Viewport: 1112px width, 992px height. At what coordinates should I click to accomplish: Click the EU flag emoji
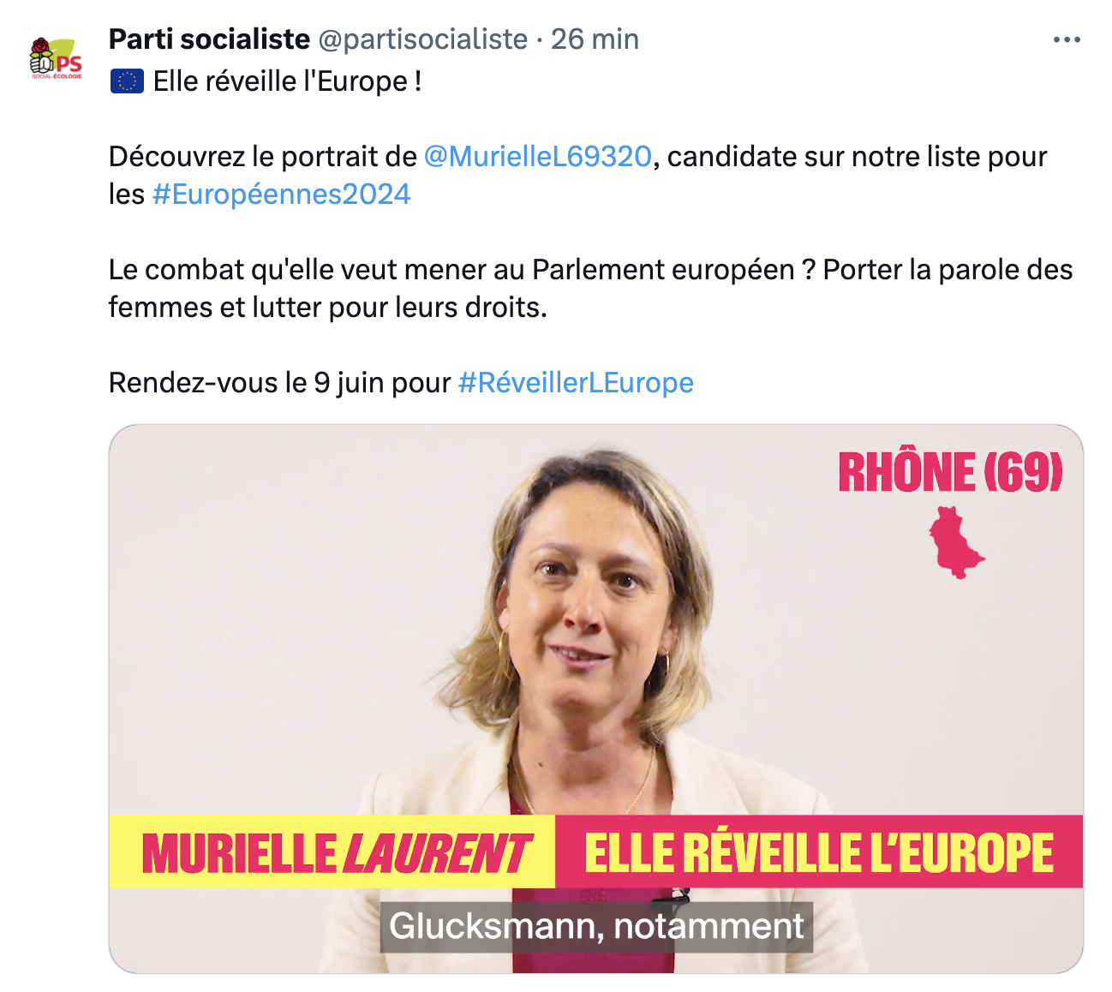tap(127, 82)
